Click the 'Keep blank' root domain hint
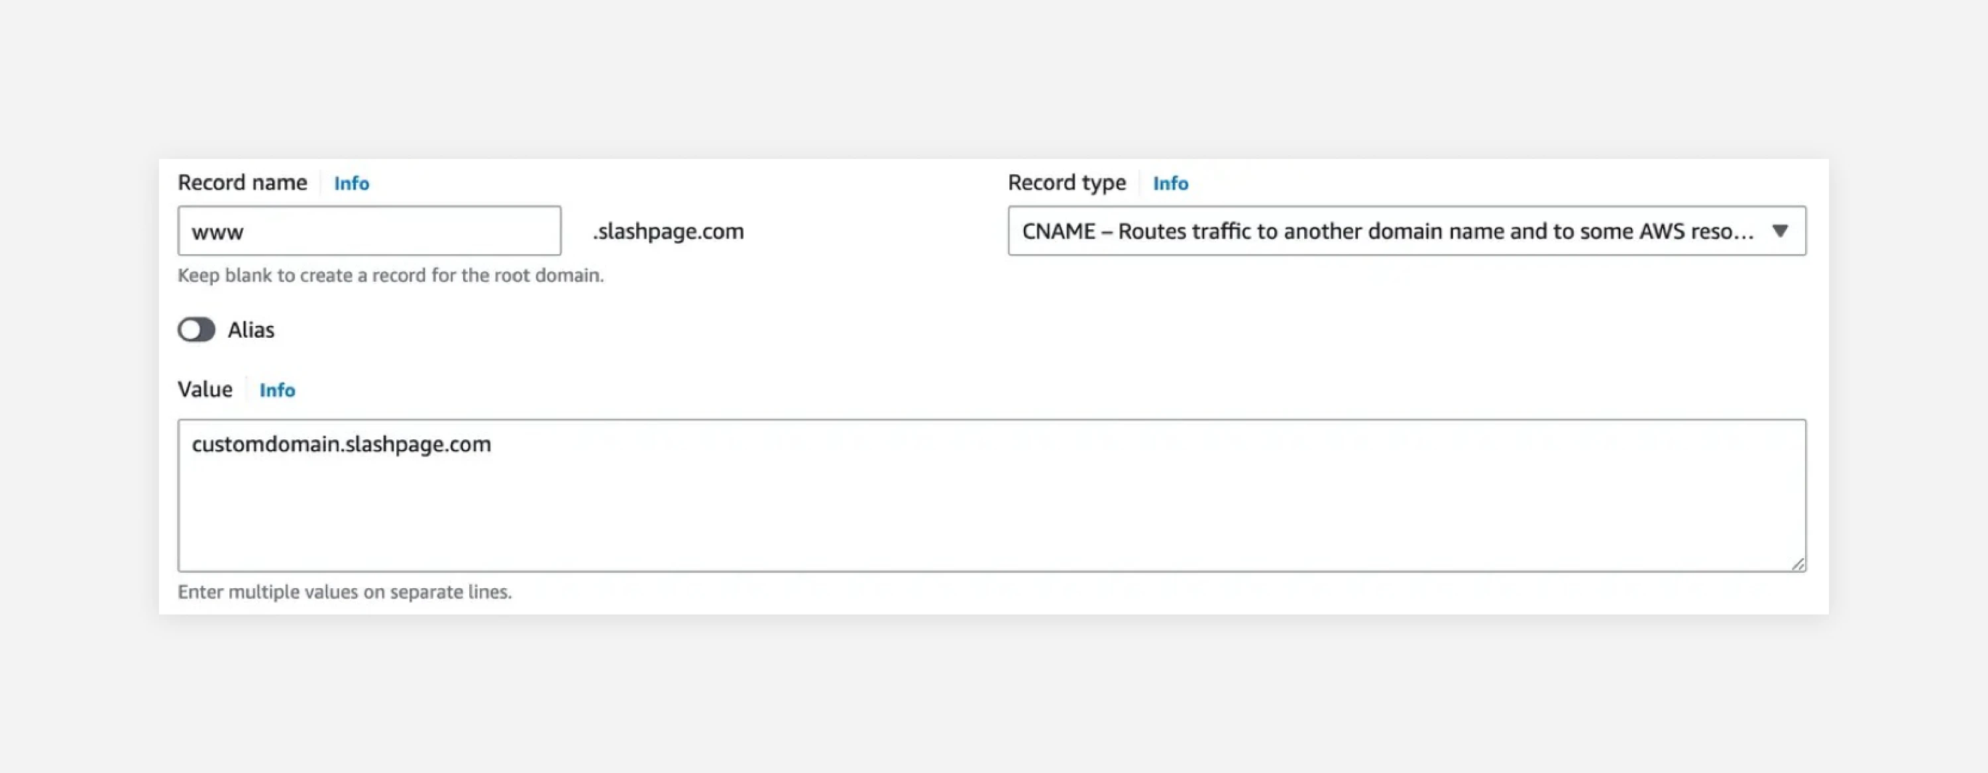The height and width of the screenshot is (773, 1988). click(390, 276)
